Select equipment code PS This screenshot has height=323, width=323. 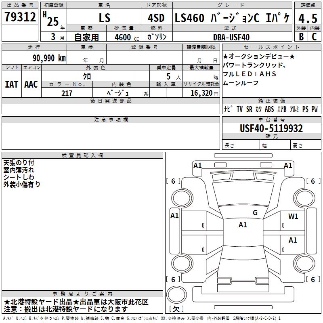305,109
